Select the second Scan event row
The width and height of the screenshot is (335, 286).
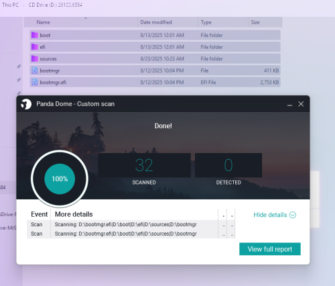(131, 234)
